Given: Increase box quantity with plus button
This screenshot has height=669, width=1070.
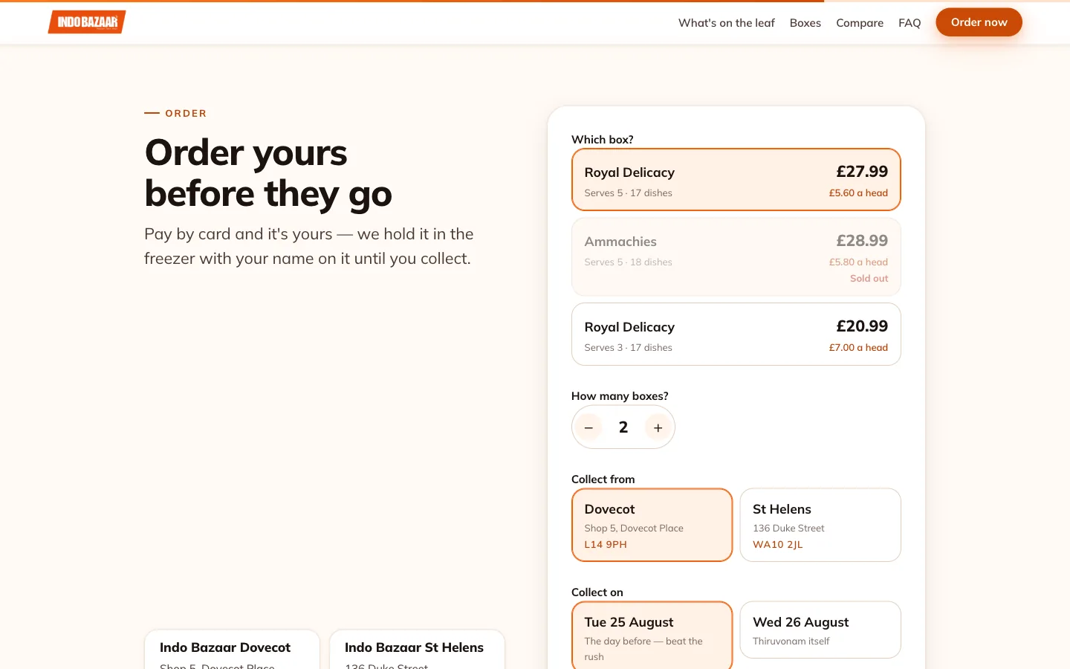Looking at the screenshot, I should point(658,427).
